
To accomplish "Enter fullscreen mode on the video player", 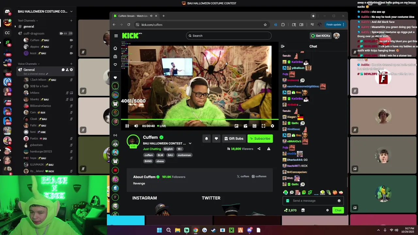I will (264, 126).
